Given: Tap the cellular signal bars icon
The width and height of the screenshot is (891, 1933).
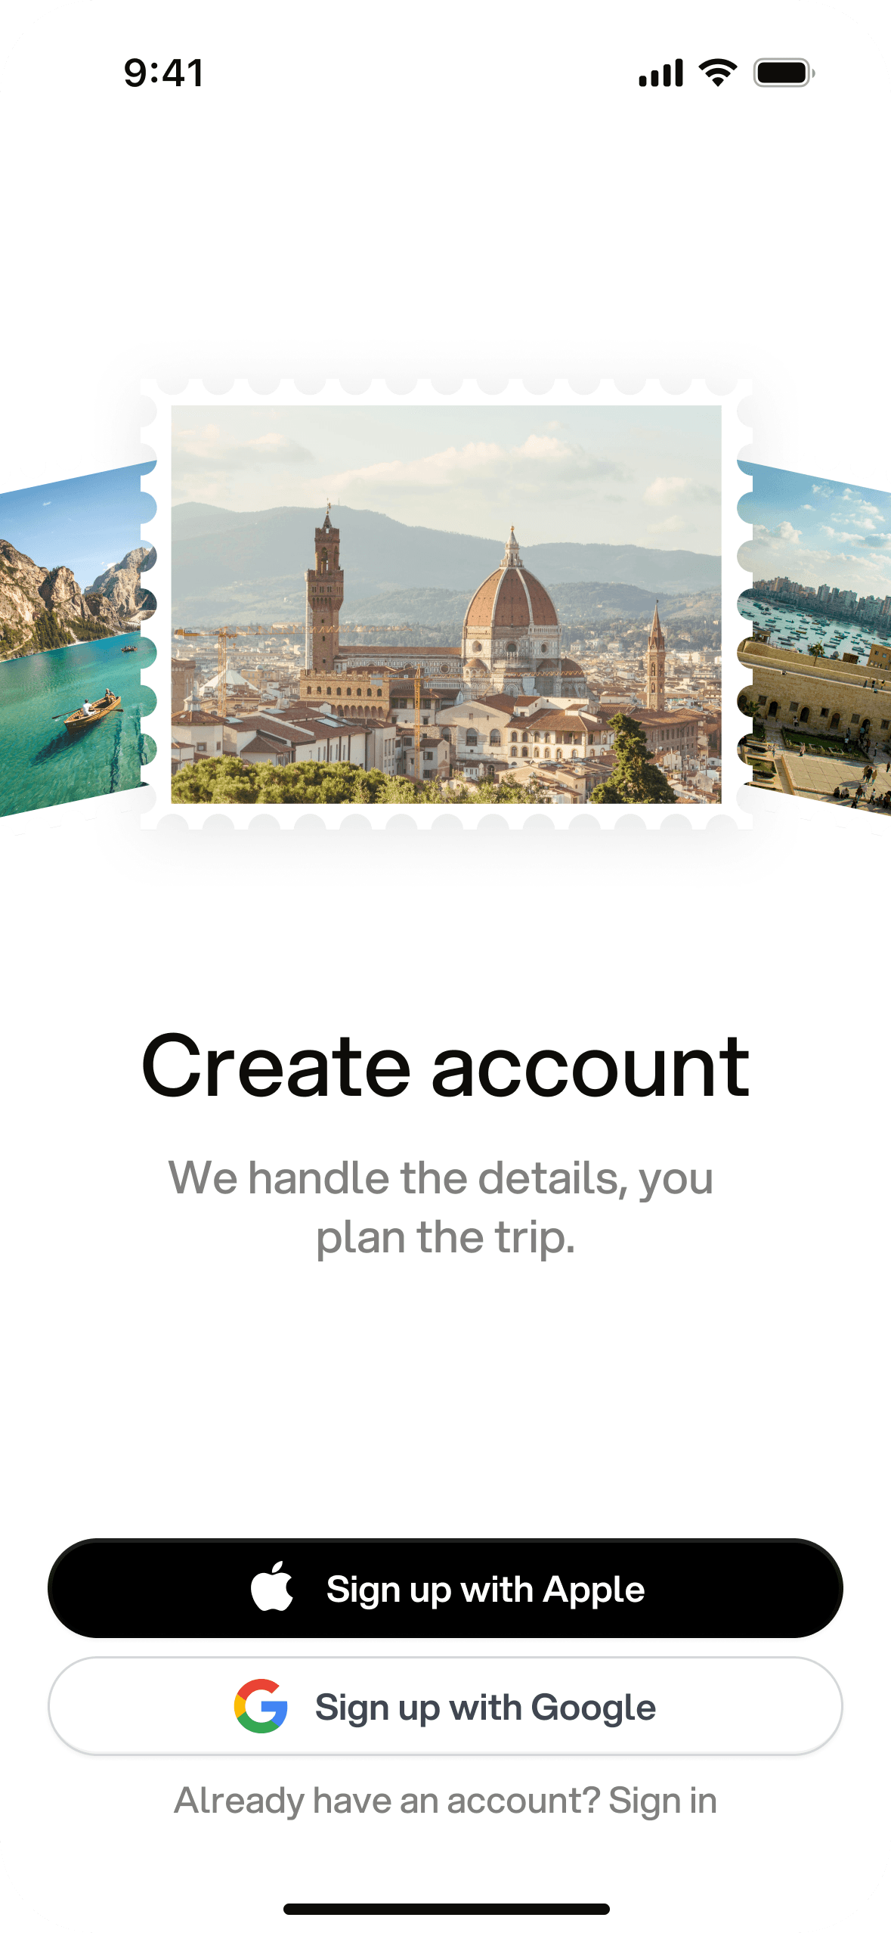Looking at the screenshot, I should point(661,73).
